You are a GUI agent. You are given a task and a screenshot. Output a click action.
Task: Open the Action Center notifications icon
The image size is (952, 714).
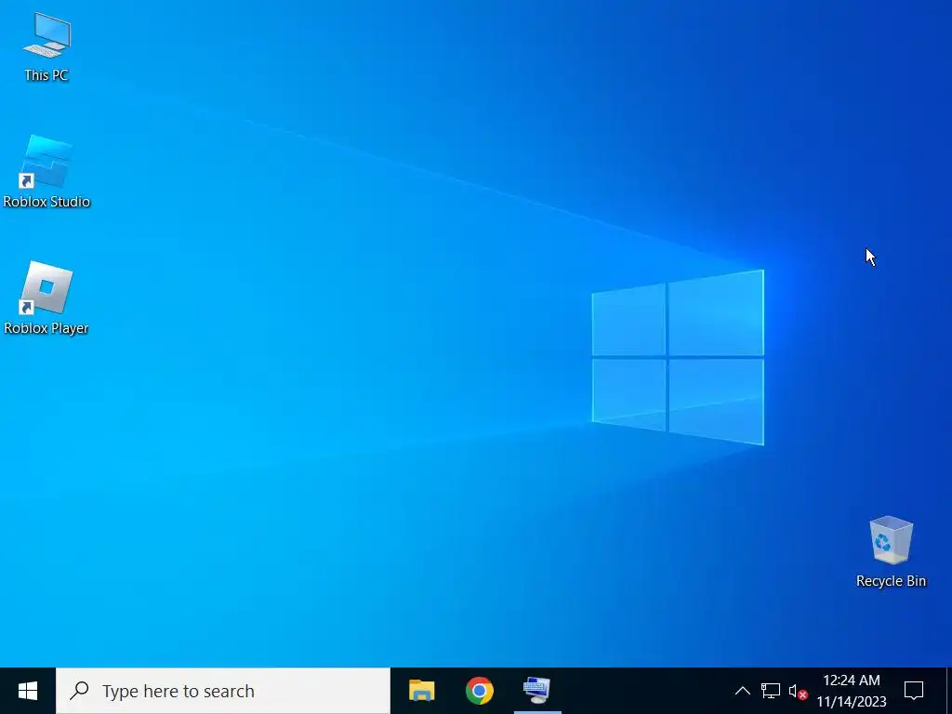[914, 691]
